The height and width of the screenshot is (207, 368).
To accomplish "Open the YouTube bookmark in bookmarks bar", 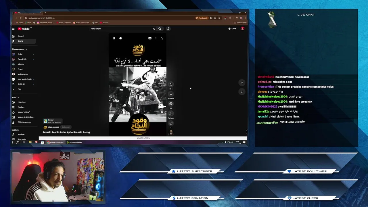I will (104, 22).
